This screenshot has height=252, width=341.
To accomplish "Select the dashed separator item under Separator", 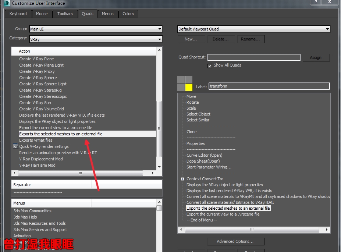I will pos(38,192).
